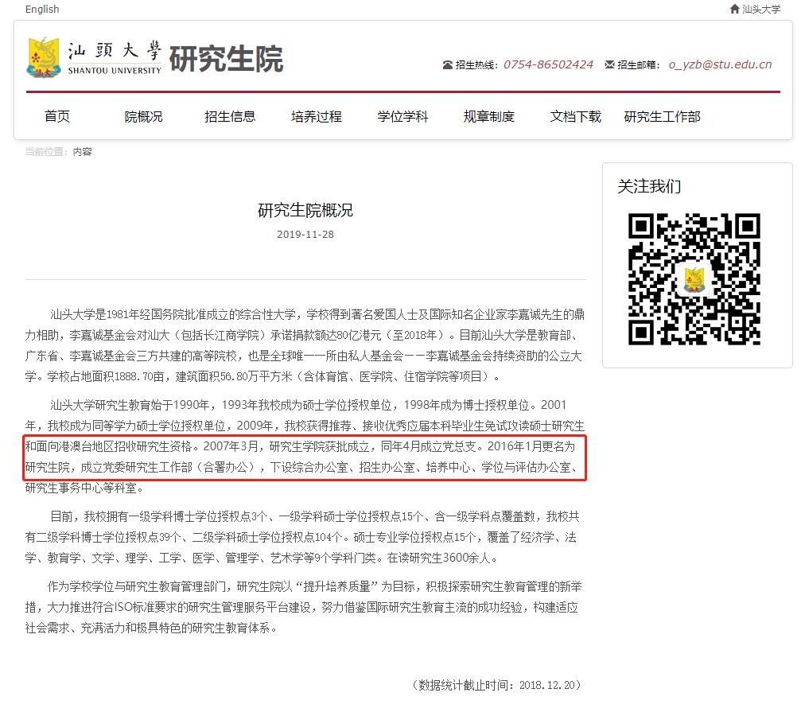Switch site language to English

click(x=41, y=9)
